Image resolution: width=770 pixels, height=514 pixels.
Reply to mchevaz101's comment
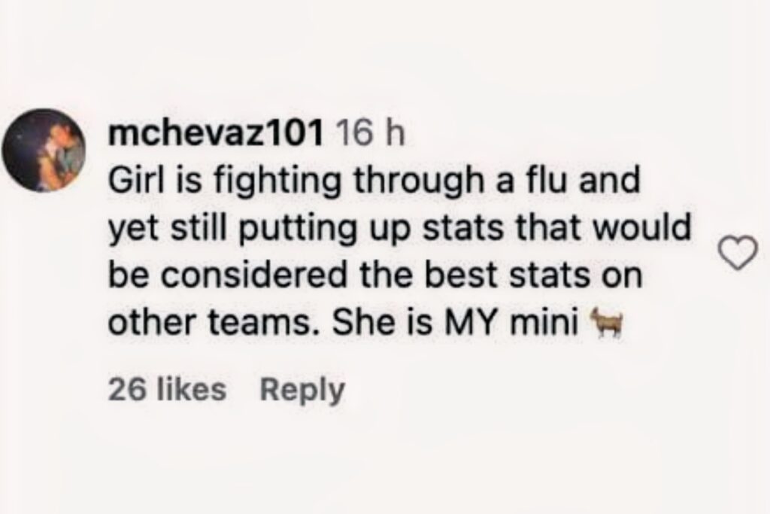(300, 389)
